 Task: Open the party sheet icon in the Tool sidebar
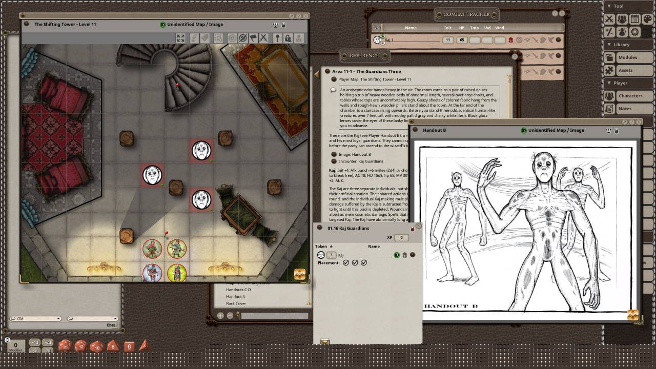click(x=622, y=19)
